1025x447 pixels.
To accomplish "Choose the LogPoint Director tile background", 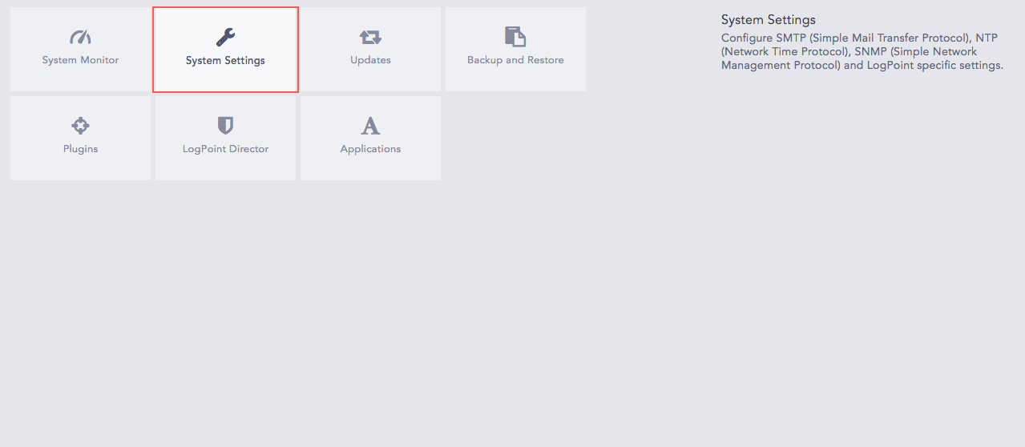I will coord(225,138).
